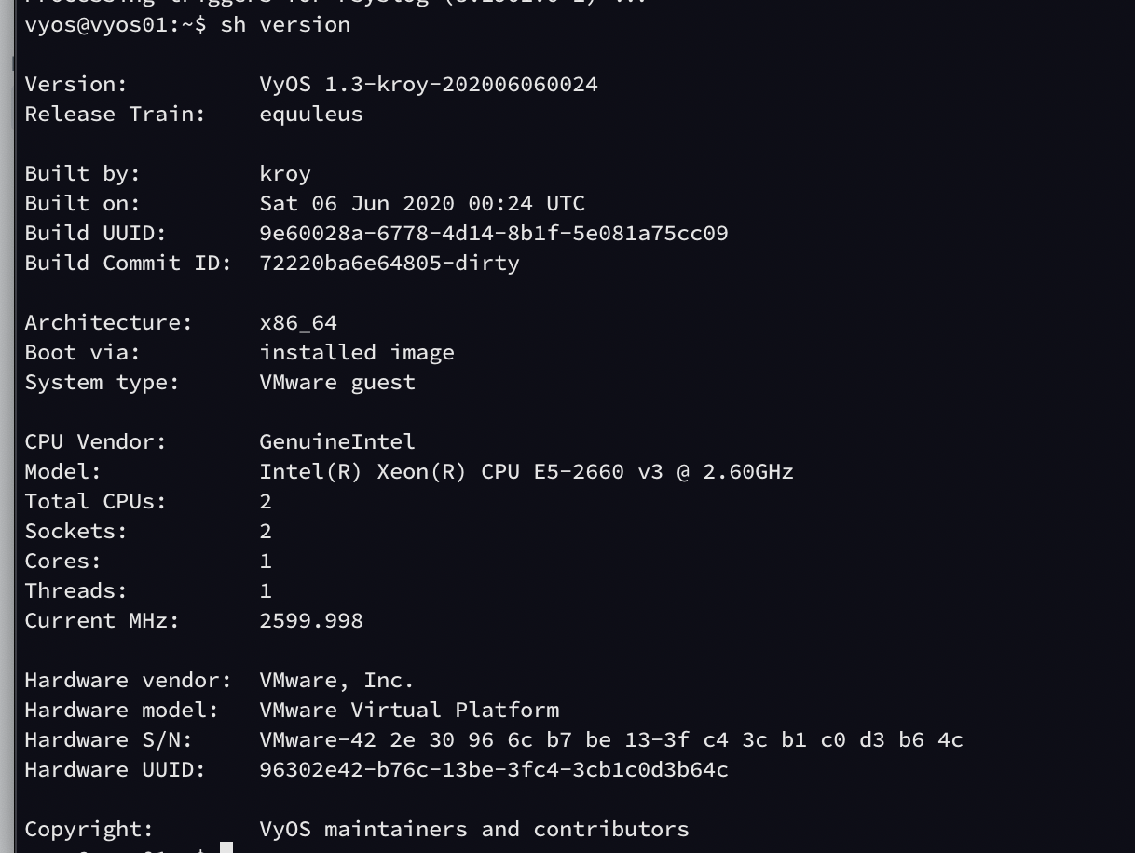Click the 'x86_64' architecture value

(x=298, y=322)
